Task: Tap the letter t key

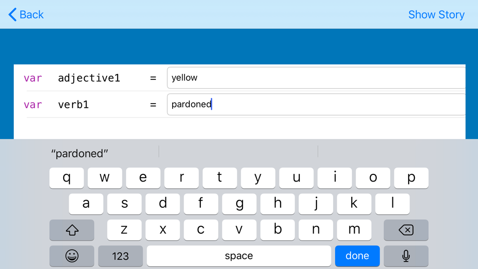Action: [x=219, y=178]
